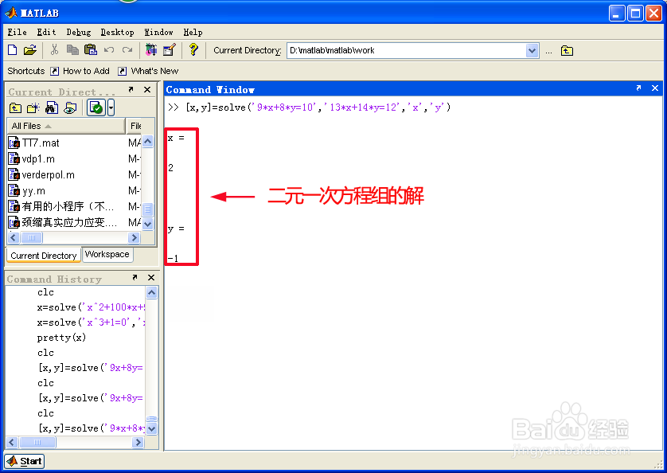667x473 pixels.
Task: Click Find Files binoculars icon
Action: coord(52,107)
